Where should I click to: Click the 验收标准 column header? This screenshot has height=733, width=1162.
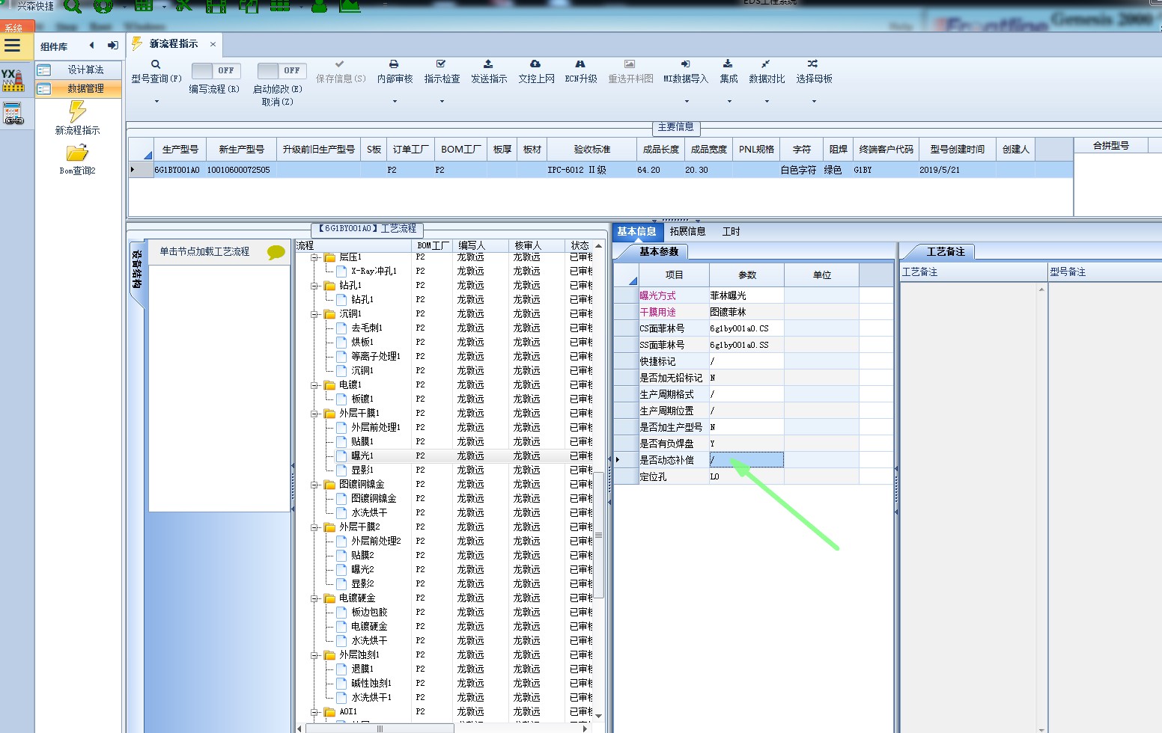[592, 150]
